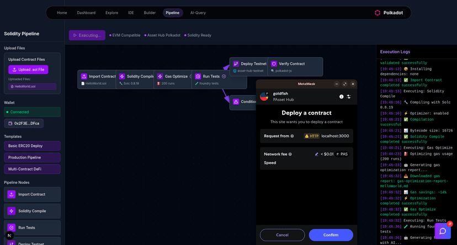Open the AI-Query tab
The width and height of the screenshot is (457, 245).
click(x=198, y=13)
